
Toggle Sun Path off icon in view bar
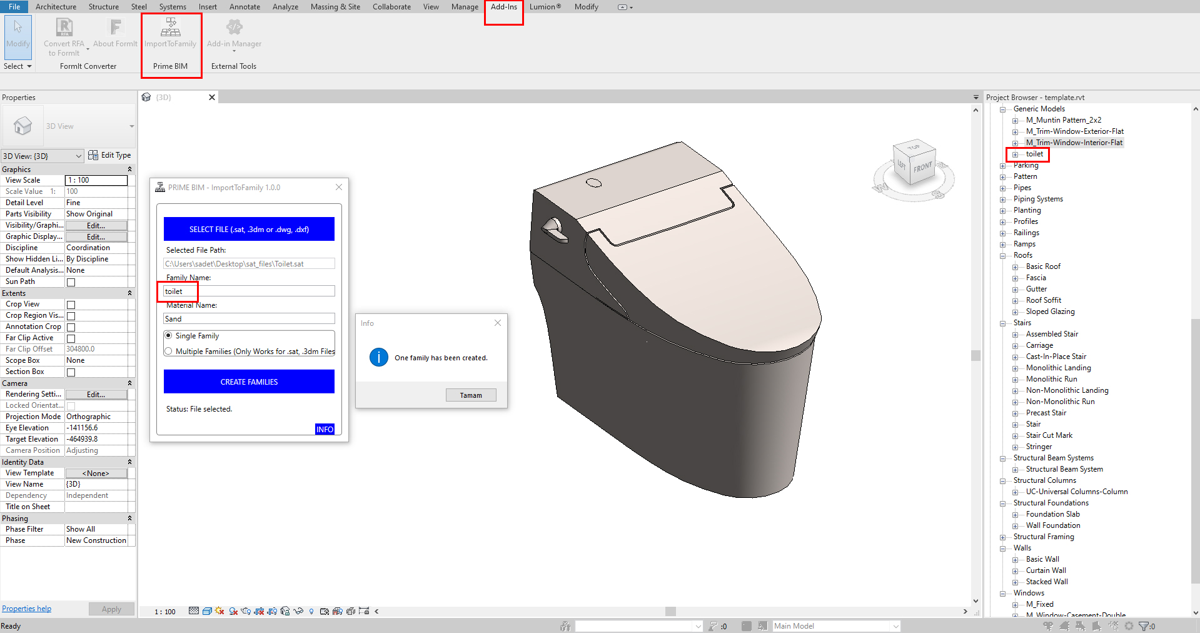[219, 611]
